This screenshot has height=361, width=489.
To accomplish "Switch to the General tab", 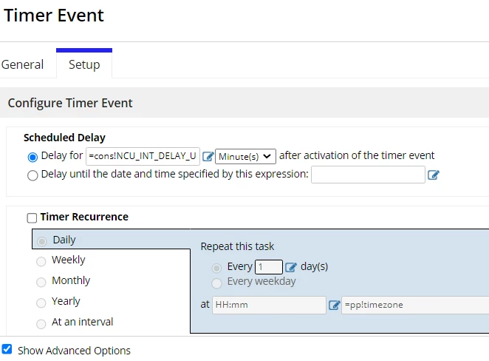I will pyautogui.click(x=22, y=64).
